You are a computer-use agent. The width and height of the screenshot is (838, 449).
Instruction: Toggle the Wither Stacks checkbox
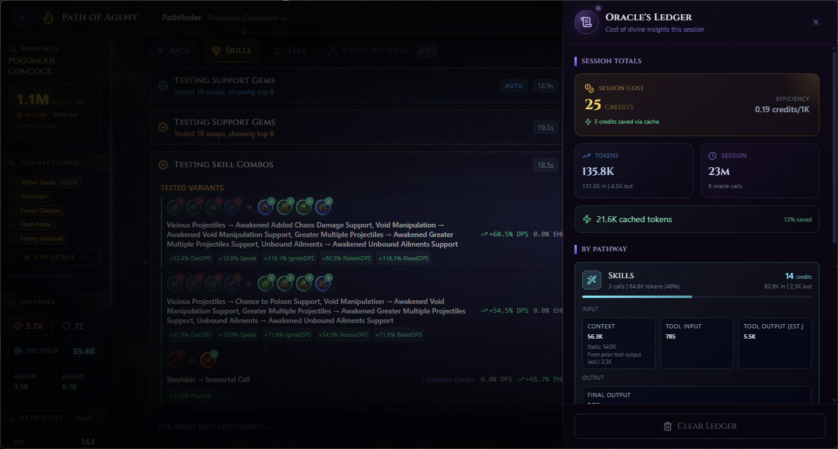45,183
